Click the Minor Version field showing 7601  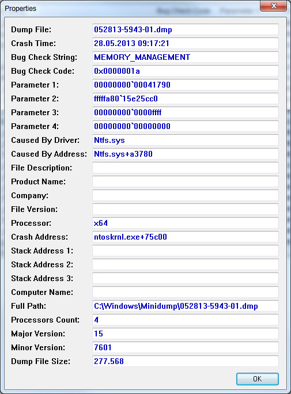[186, 347]
